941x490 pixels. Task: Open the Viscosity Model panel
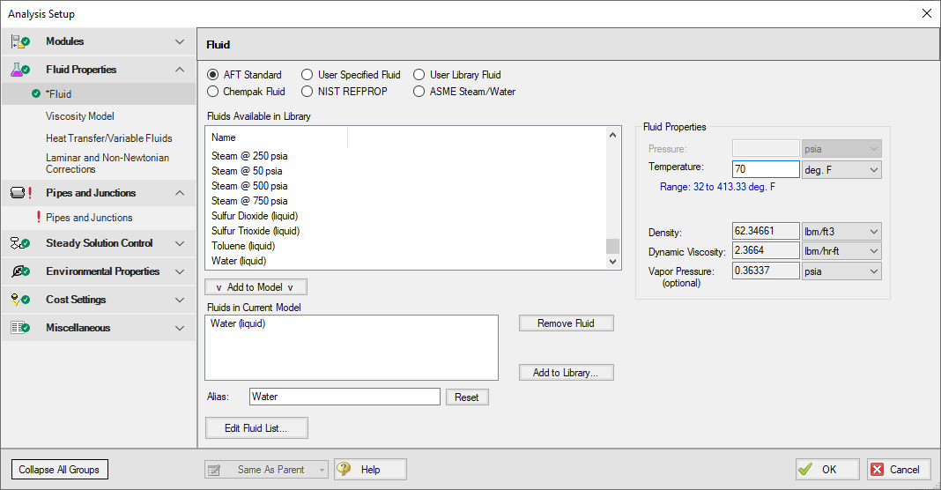tap(80, 116)
